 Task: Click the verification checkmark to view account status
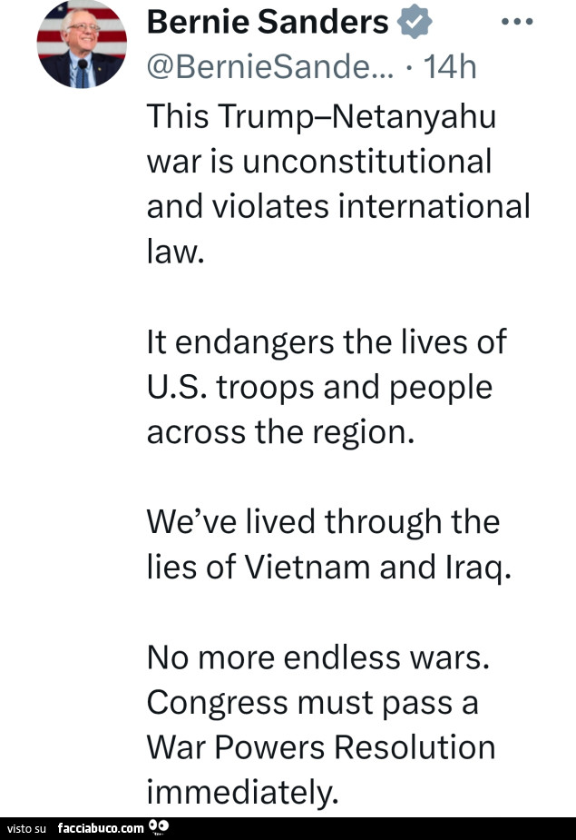point(414,20)
